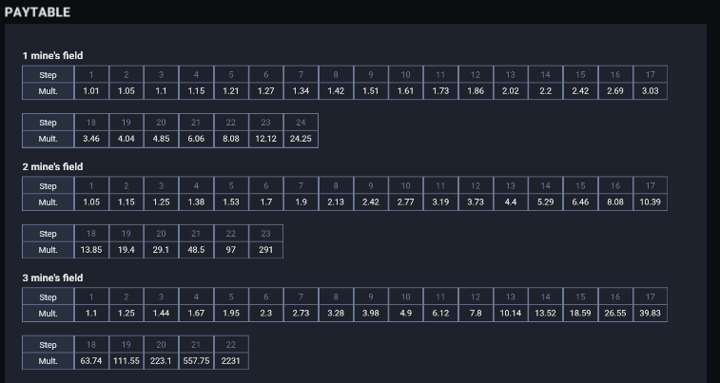This screenshot has height=383, width=720.
Task: Select the 97 multiplier value
Action: tap(231, 250)
